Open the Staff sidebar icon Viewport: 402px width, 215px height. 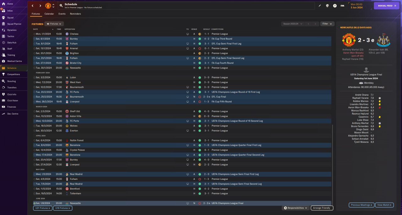[x=3, y=49]
